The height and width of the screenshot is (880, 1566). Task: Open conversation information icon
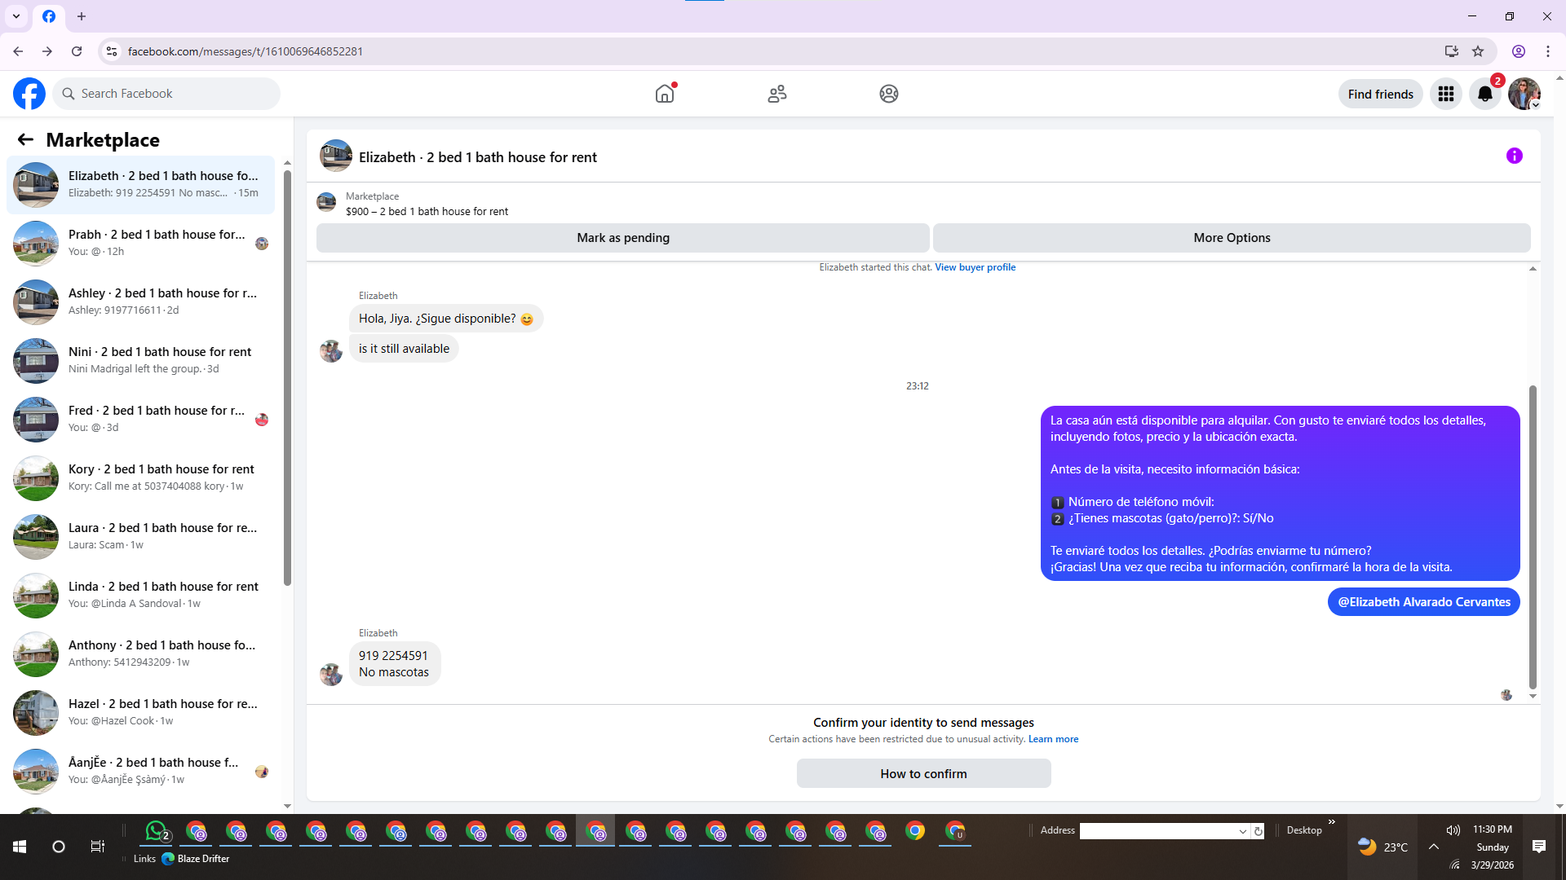point(1515,156)
